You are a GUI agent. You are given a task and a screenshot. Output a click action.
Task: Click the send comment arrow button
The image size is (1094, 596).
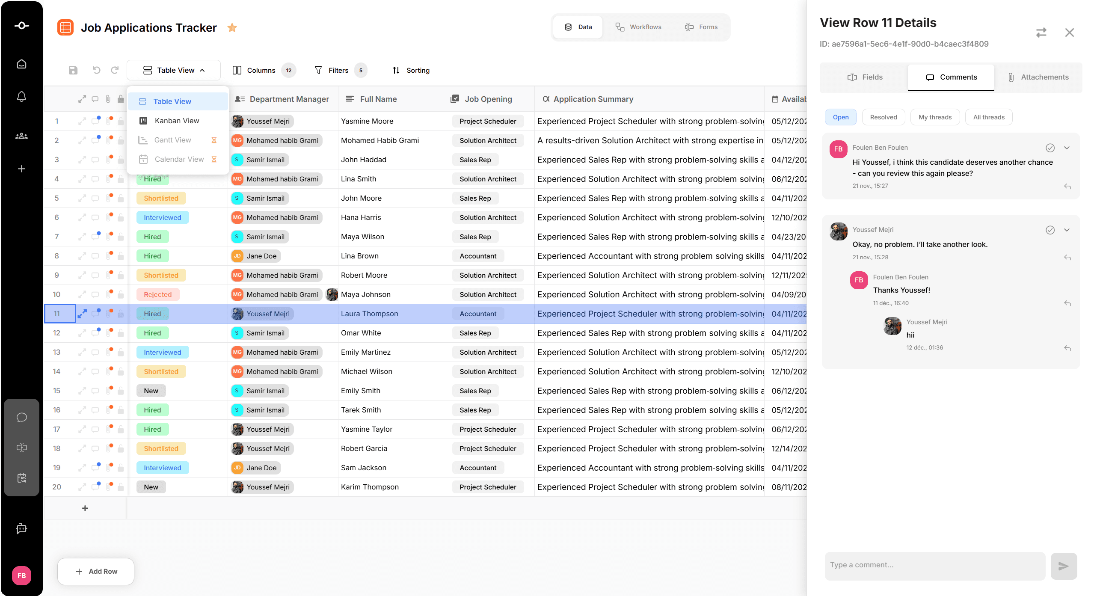point(1063,566)
